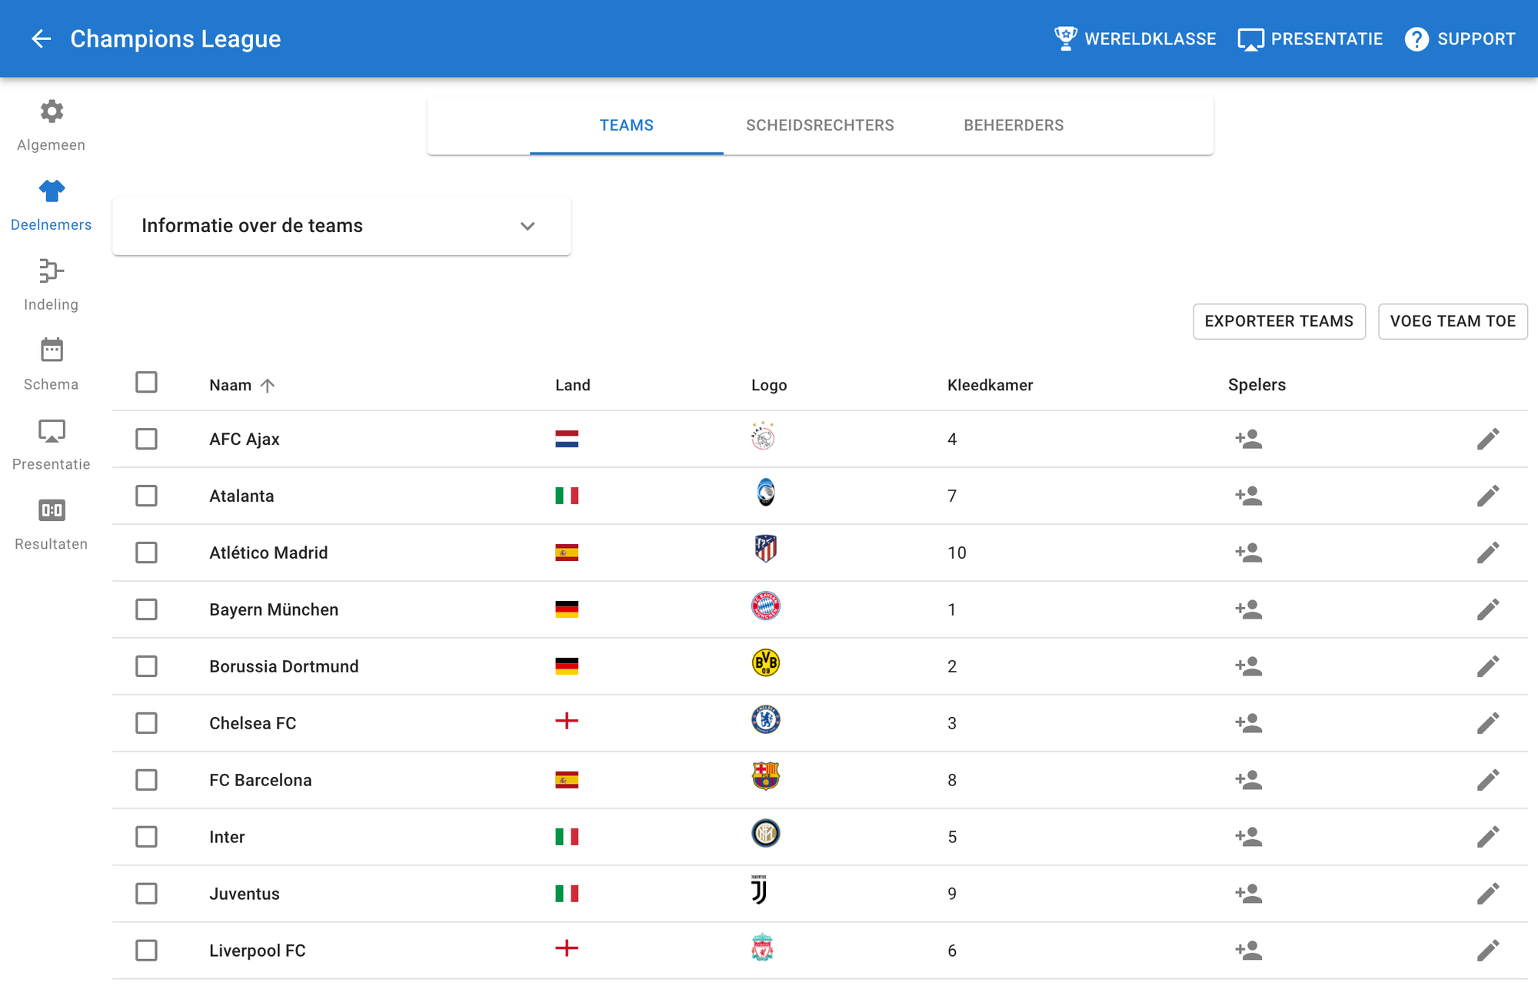Tick the Chelsea FC row checkbox

146,722
